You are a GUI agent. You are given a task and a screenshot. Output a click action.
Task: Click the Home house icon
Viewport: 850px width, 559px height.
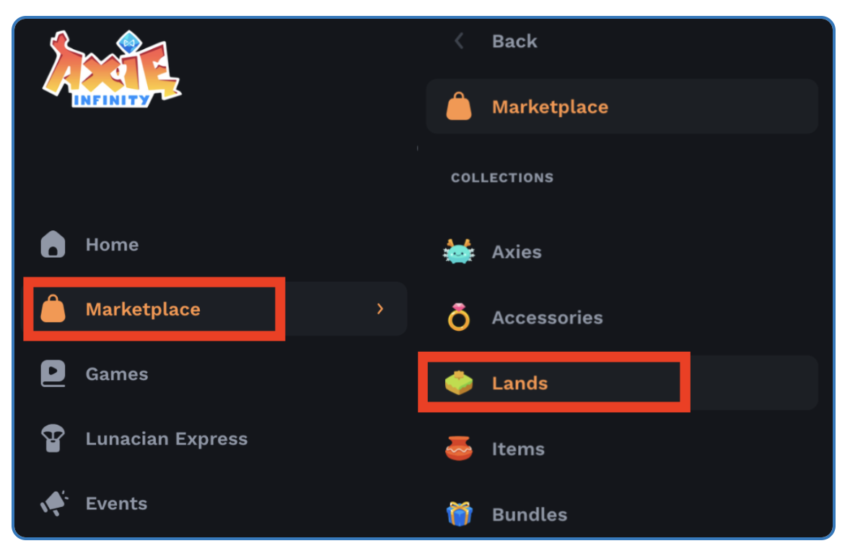[53, 245]
